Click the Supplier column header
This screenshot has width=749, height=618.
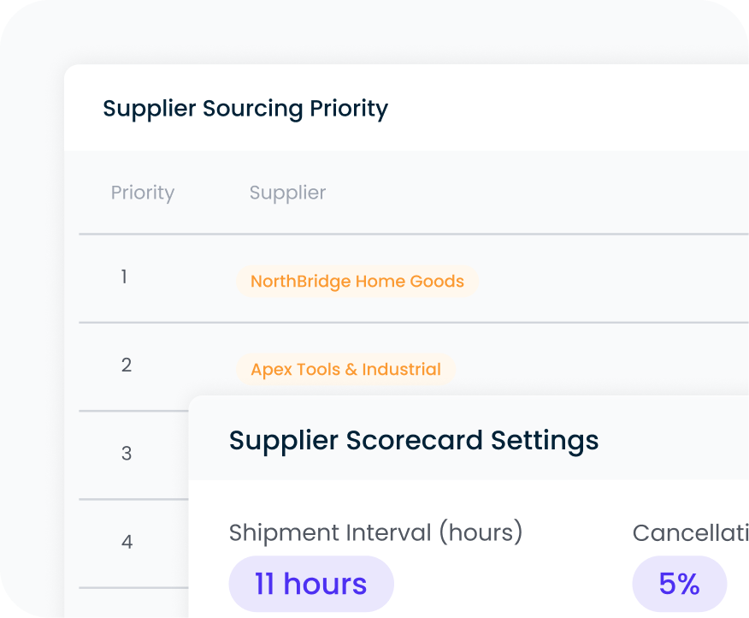point(286,193)
